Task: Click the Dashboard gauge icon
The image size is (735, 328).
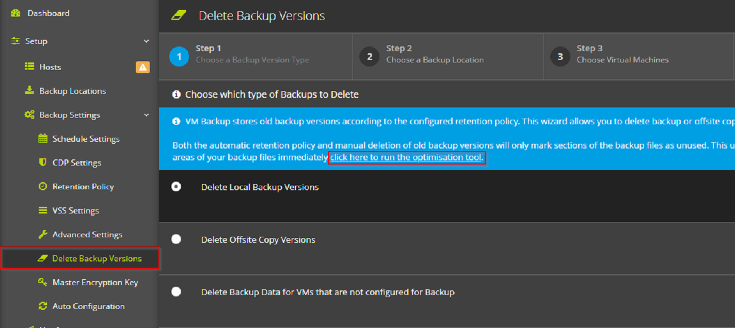Action: [15, 13]
